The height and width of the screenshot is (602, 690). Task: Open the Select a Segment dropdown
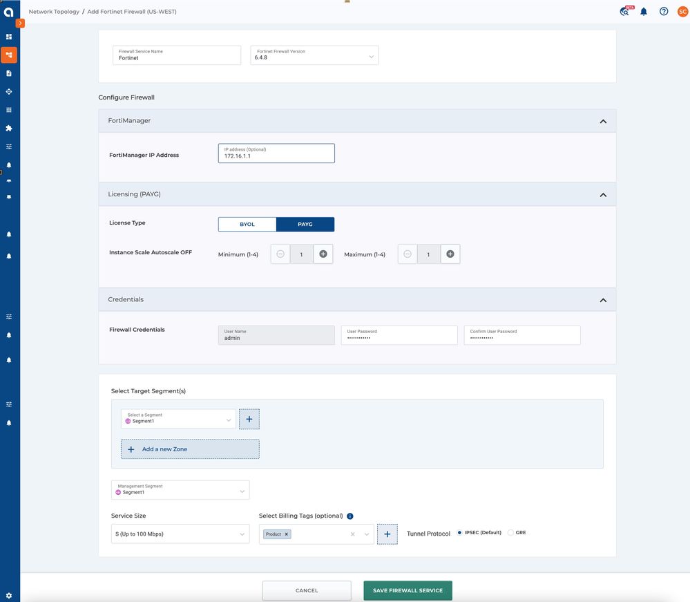pos(178,418)
